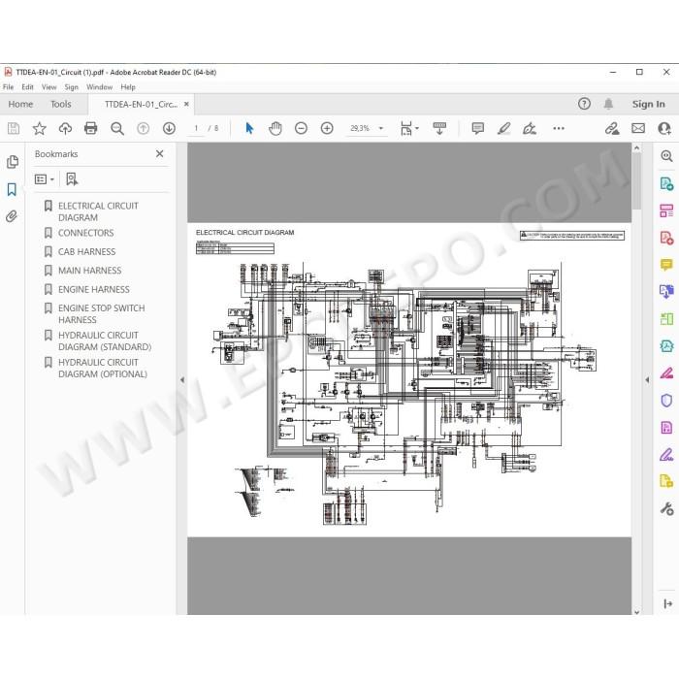This screenshot has width=679, height=679.
Task: Collapse the left navigation pane
Action: tap(182, 380)
